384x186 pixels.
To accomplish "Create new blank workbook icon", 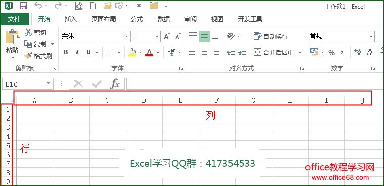I will [x=93, y=6].
